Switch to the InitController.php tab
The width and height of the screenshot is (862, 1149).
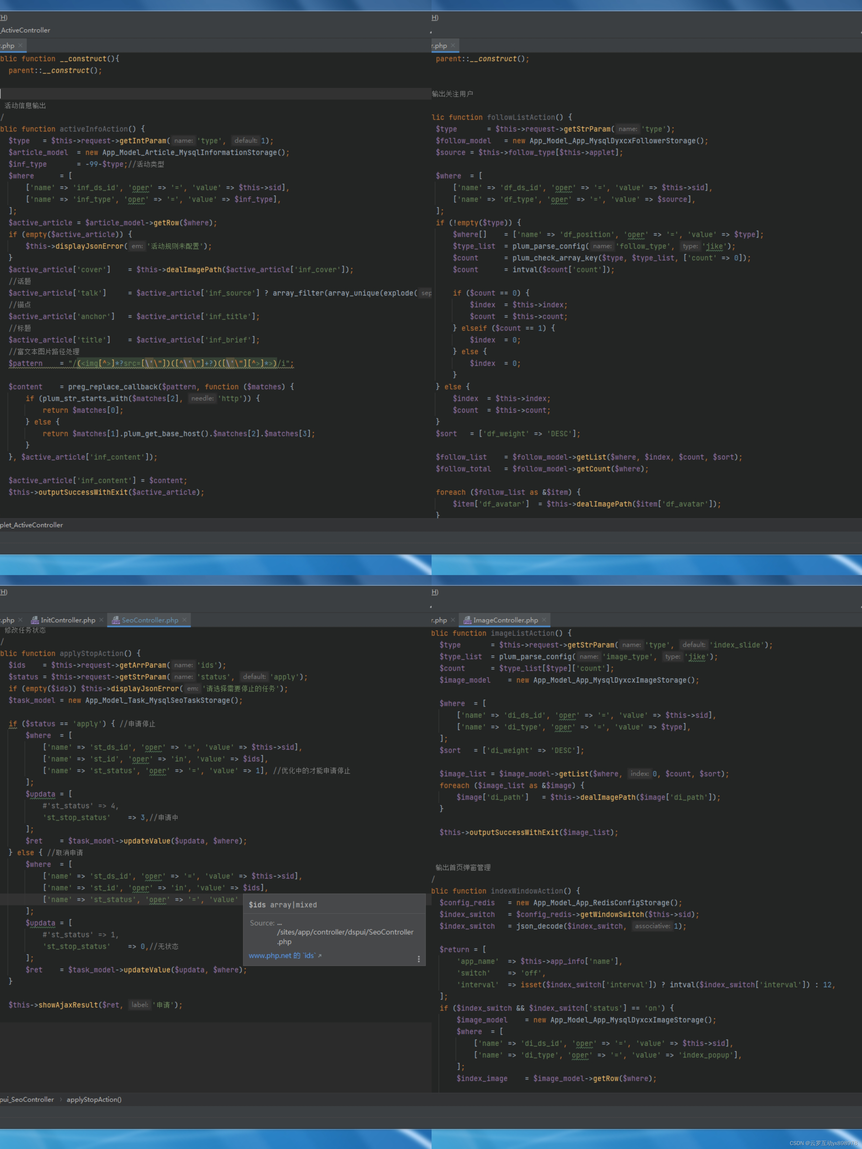coord(68,620)
